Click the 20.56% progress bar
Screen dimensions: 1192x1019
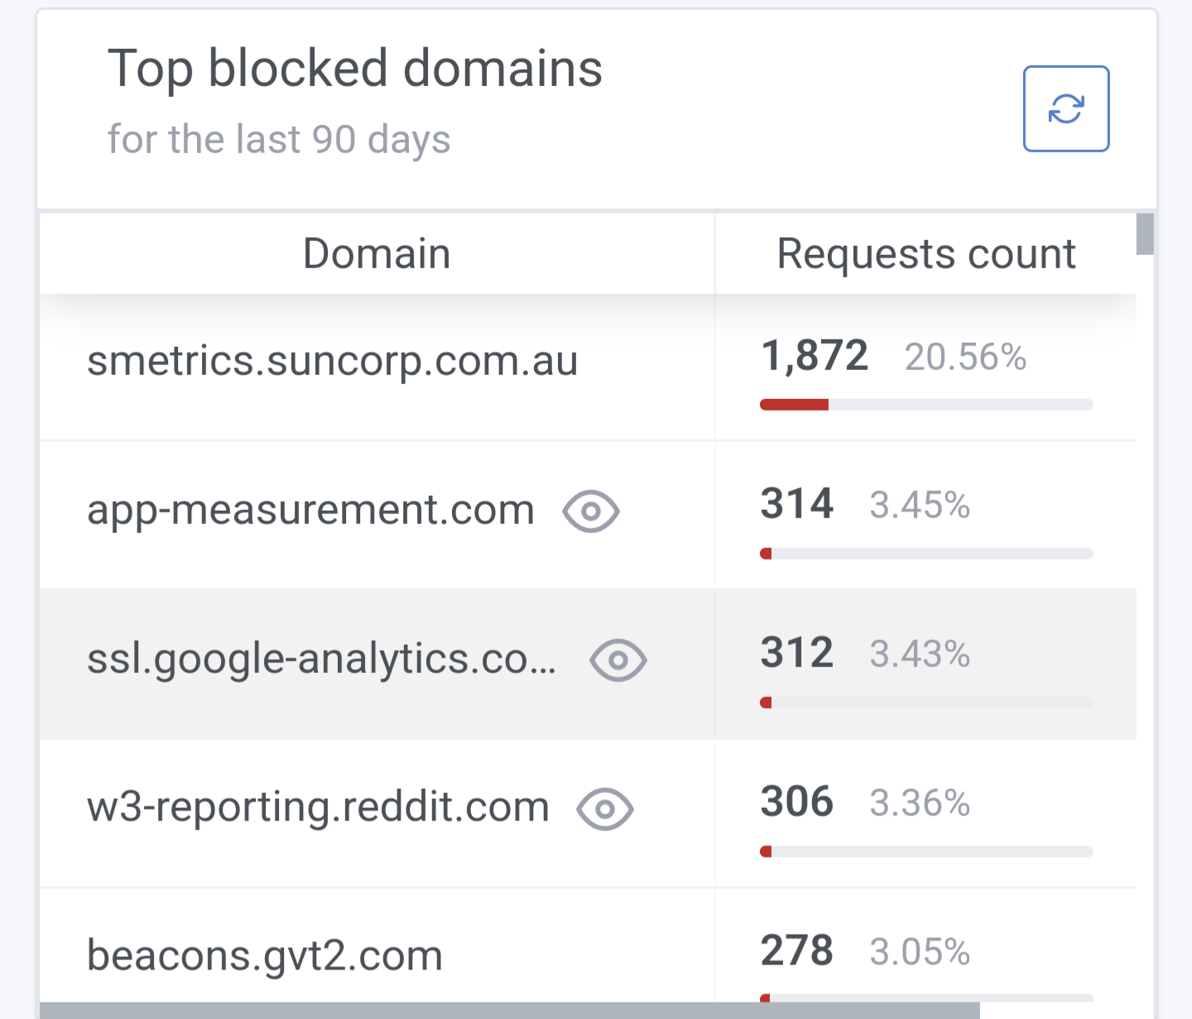925,405
